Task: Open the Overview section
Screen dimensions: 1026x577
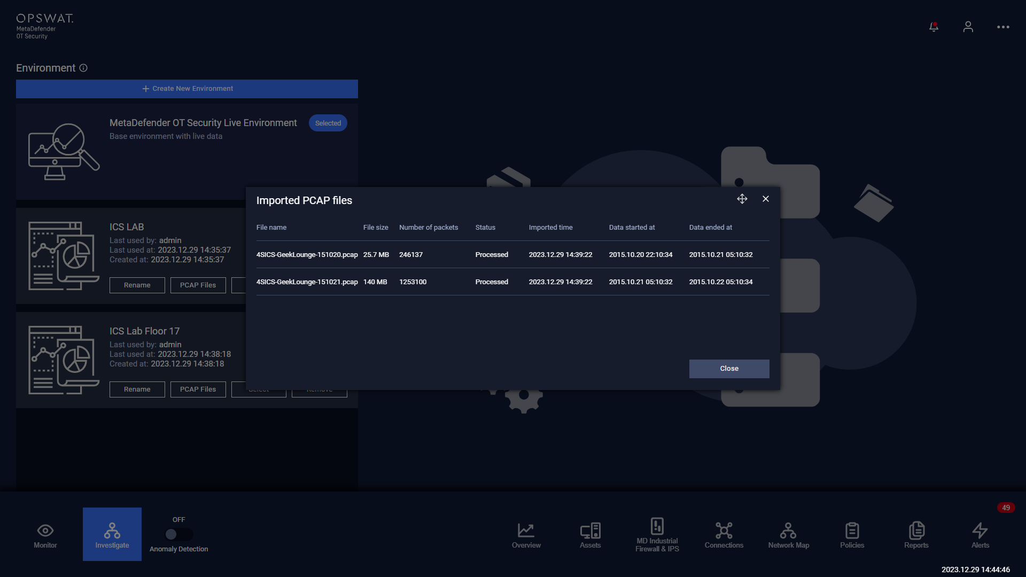Action: [526, 535]
